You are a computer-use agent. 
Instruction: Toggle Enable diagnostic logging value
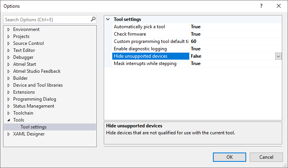coord(195,49)
